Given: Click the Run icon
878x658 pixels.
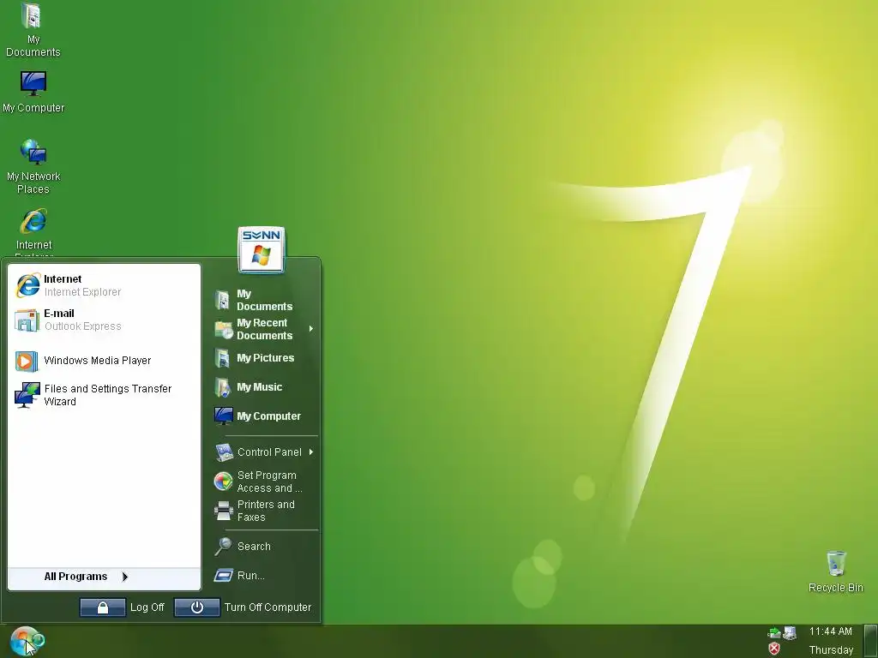Looking at the screenshot, I should point(224,575).
